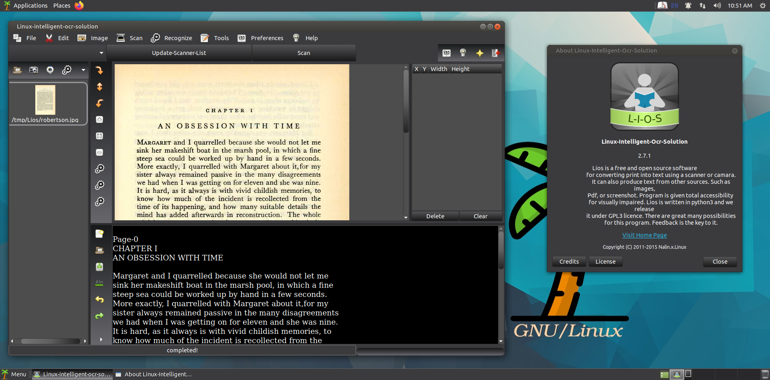Open Credits in the About dialog
The width and height of the screenshot is (770, 380).
click(569, 262)
